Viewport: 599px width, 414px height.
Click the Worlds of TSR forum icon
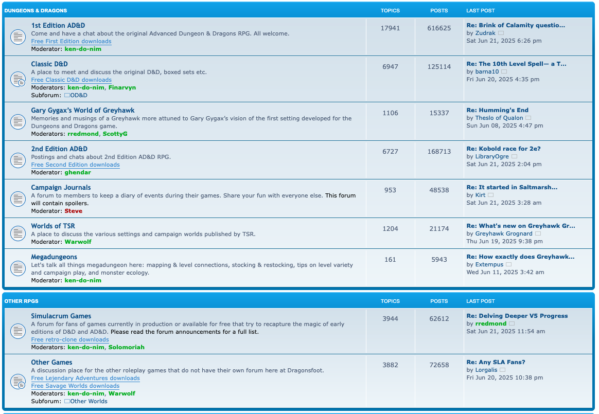pyautogui.click(x=17, y=233)
